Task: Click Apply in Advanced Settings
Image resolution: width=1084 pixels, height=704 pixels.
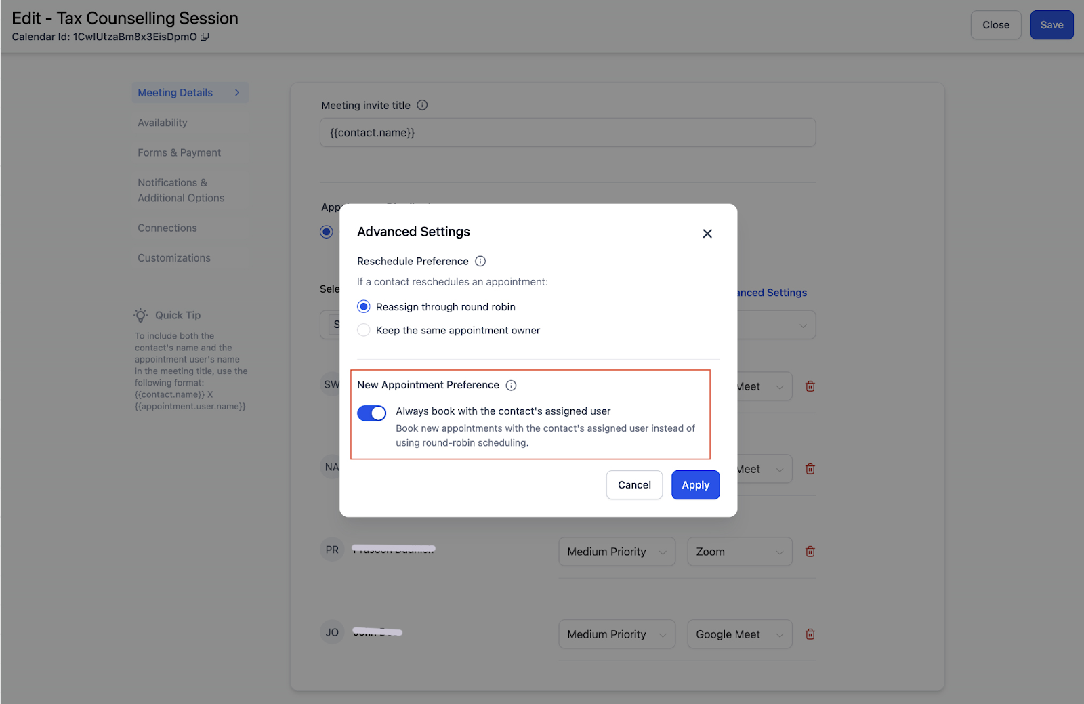Action: [x=696, y=485]
